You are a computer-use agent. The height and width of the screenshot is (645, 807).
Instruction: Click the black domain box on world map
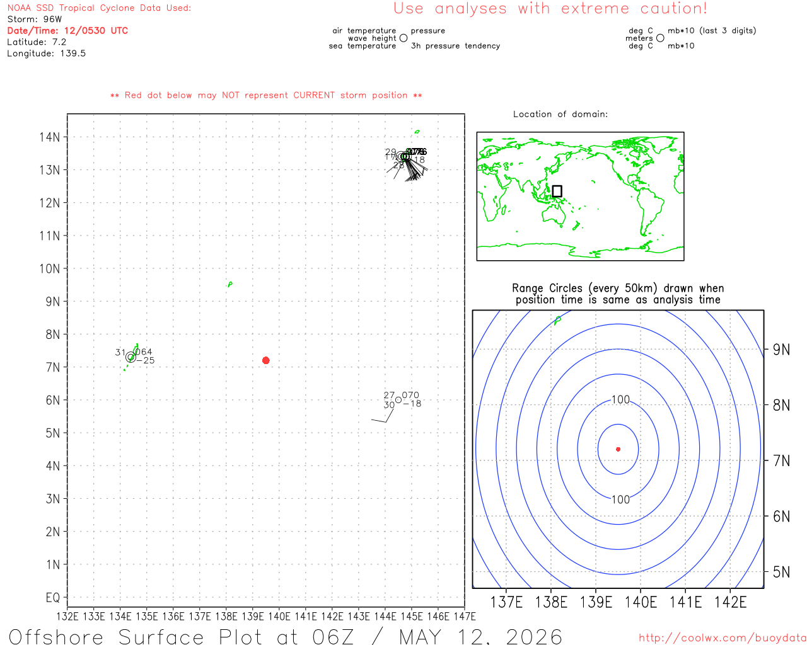(557, 191)
